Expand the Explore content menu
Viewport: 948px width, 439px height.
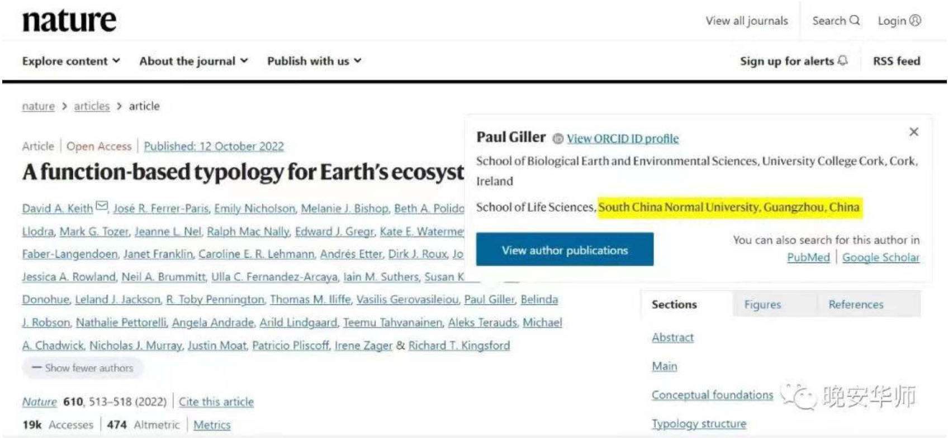[71, 61]
